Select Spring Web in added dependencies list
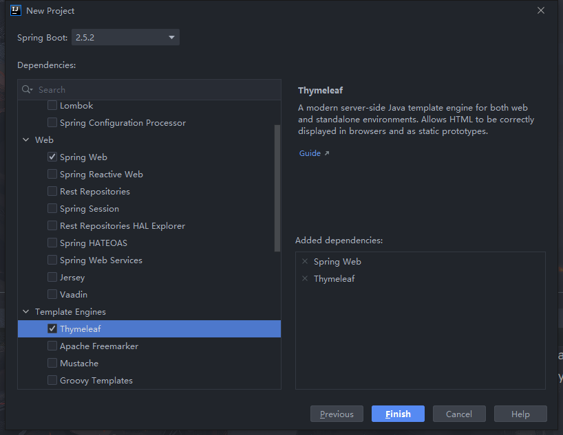The height and width of the screenshot is (435, 563). pyautogui.click(x=337, y=261)
